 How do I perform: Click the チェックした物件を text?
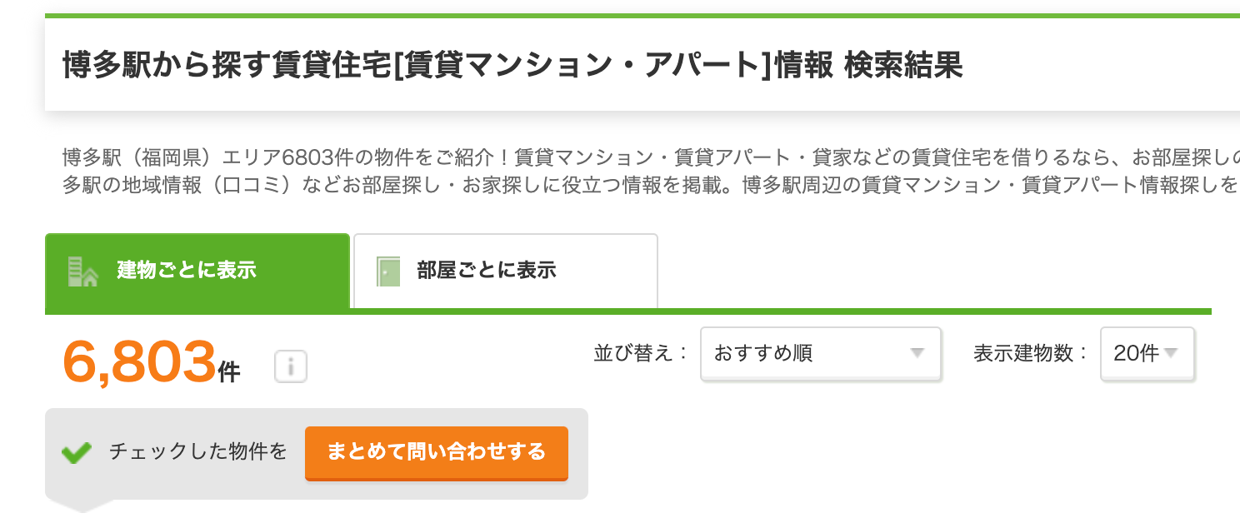point(198,451)
